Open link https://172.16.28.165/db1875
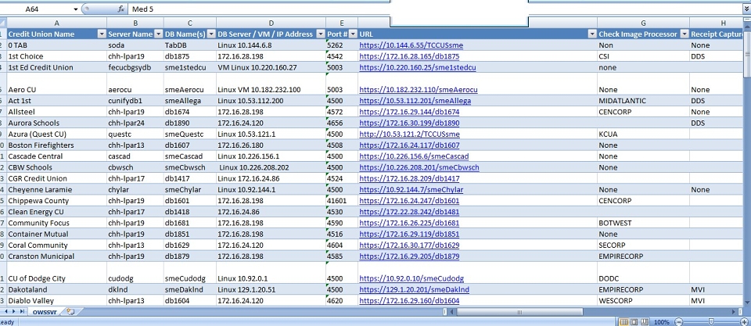This screenshot has height=326, width=751. [x=409, y=56]
